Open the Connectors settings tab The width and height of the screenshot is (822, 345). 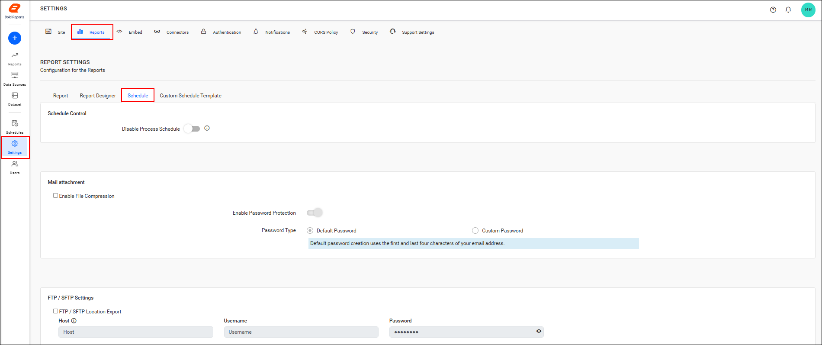coord(171,32)
